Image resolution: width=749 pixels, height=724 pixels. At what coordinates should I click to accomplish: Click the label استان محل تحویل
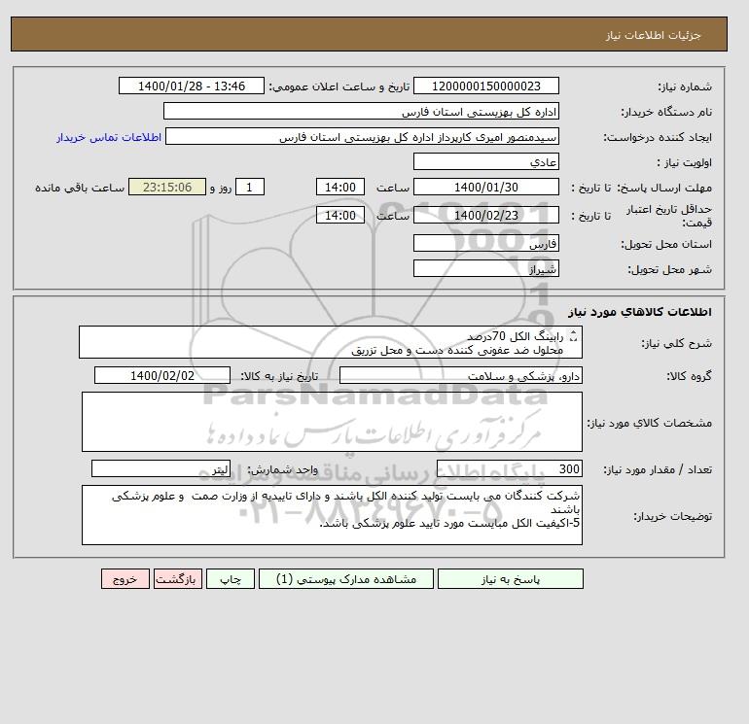click(x=666, y=244)
